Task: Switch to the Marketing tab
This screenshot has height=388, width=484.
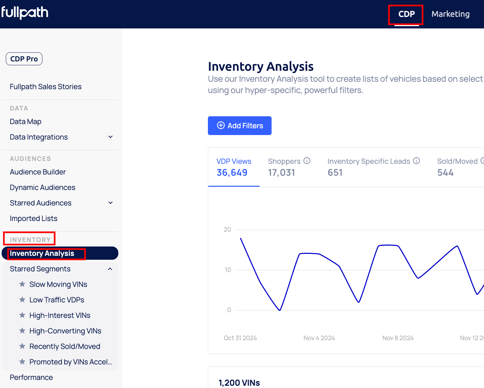Action: tap(450, 14)
